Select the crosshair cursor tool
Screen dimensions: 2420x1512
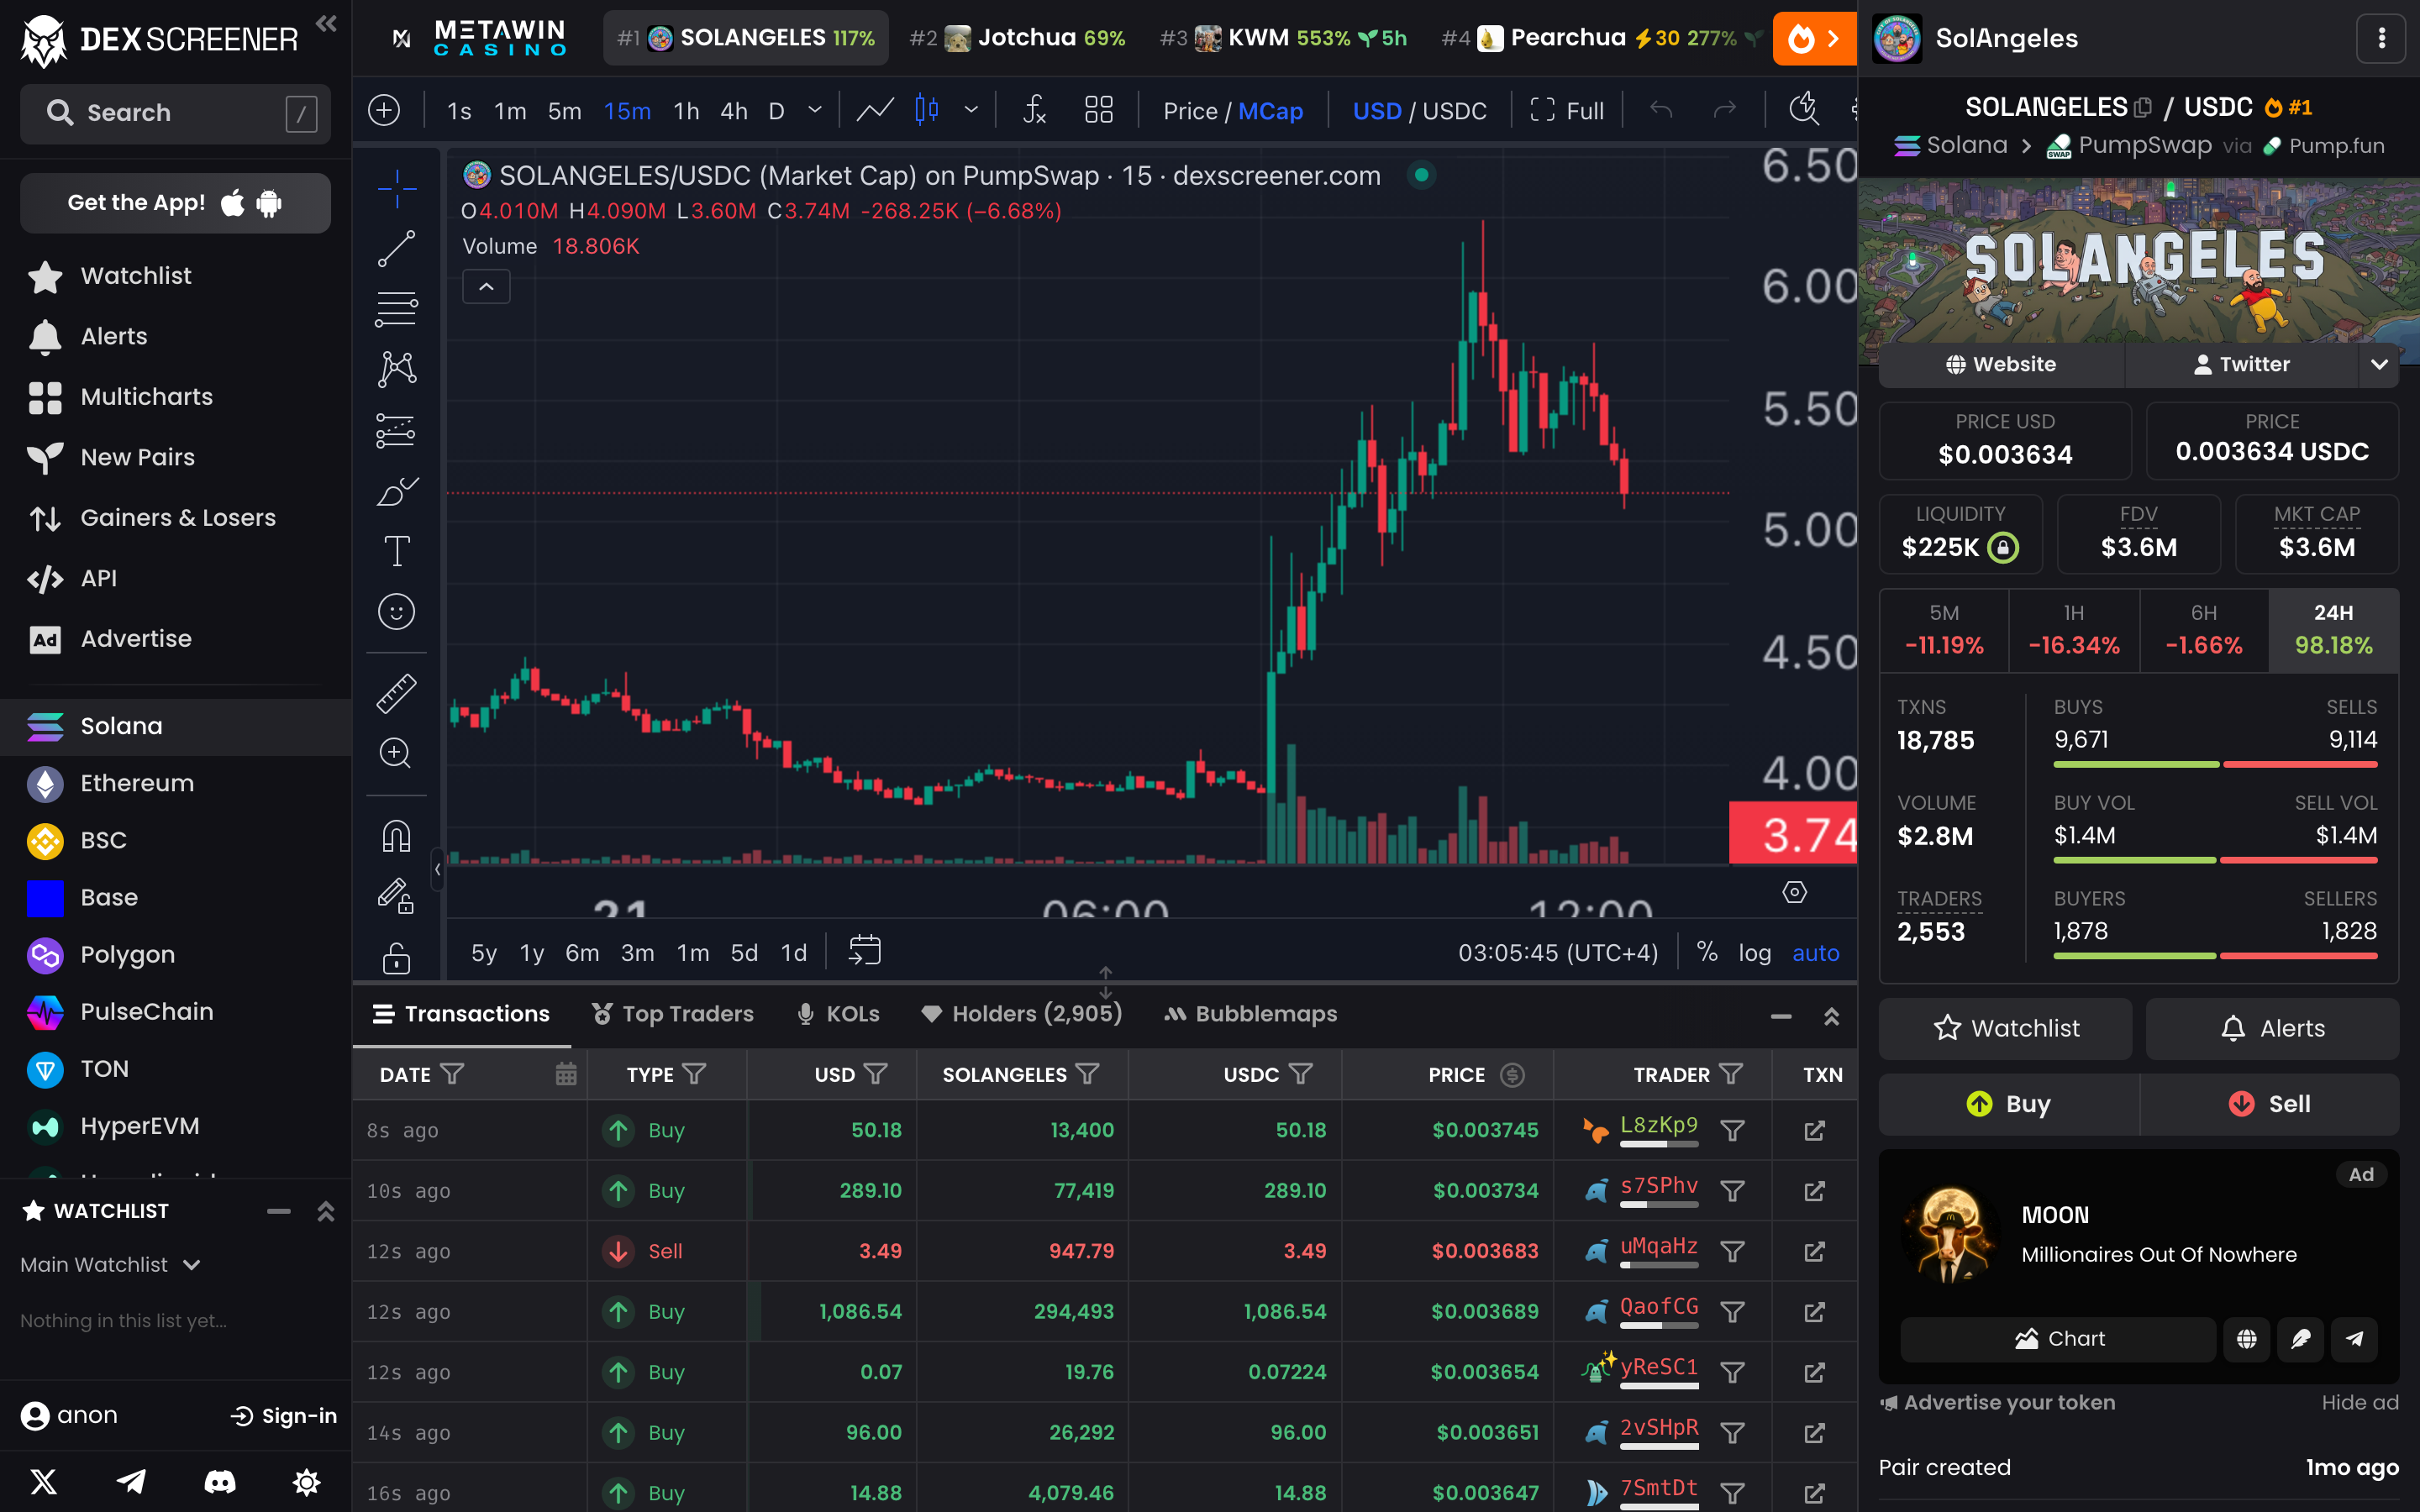[x=396, y=188]
